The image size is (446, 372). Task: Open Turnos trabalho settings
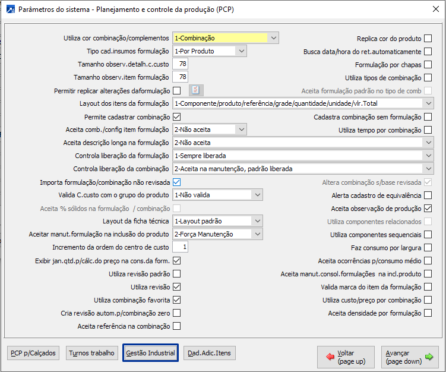[91, 353]
